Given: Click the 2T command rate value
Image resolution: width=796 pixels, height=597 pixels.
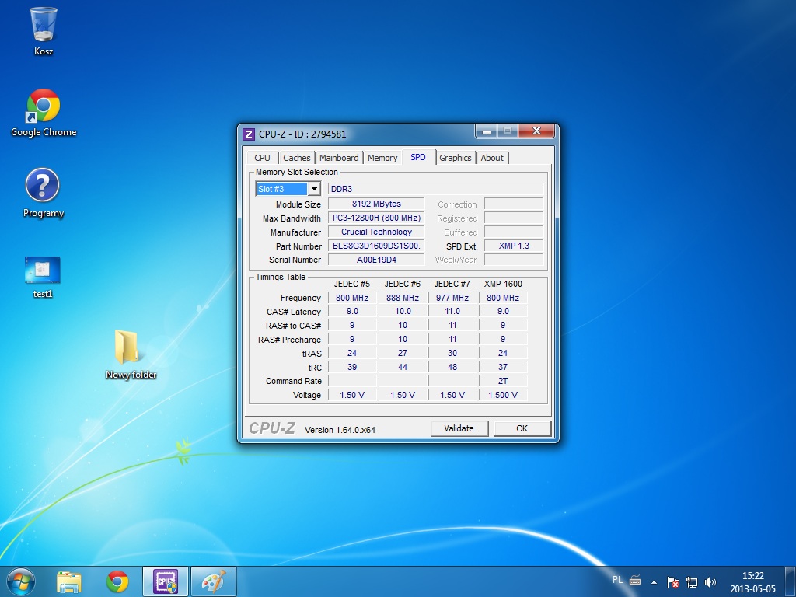Looking at the screenshot, I should pos(503,381).
